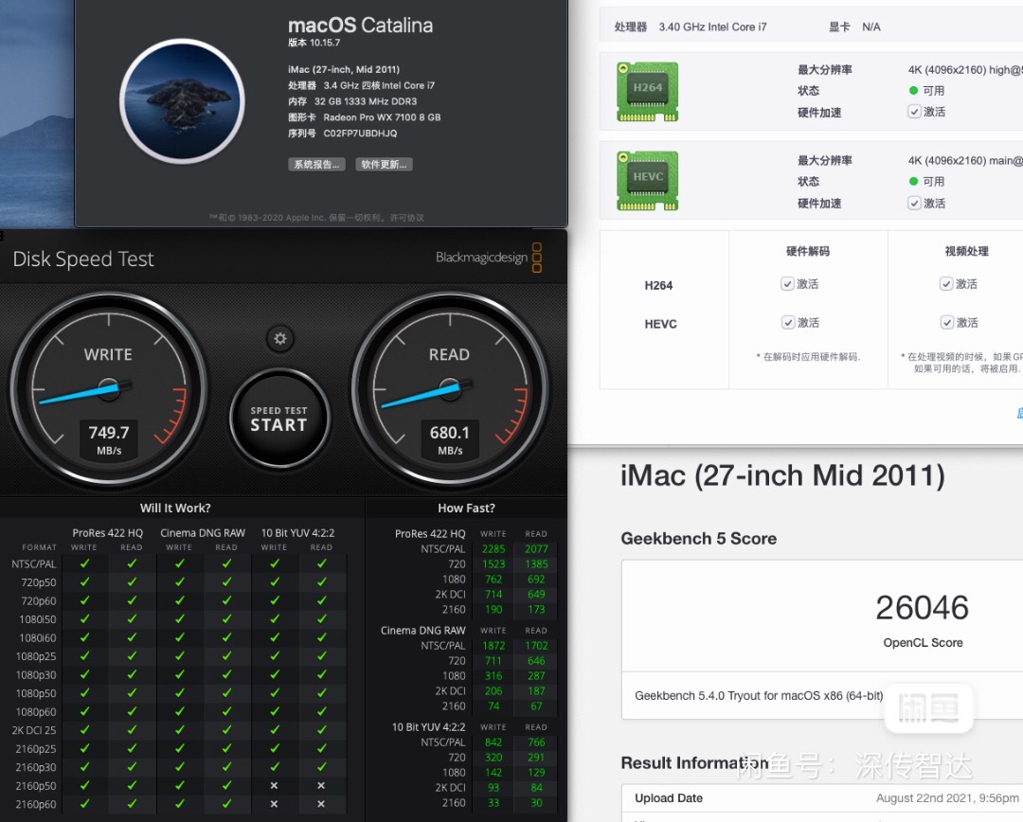
Task: Open 软件更新 software update
Action: click(384, 165)
